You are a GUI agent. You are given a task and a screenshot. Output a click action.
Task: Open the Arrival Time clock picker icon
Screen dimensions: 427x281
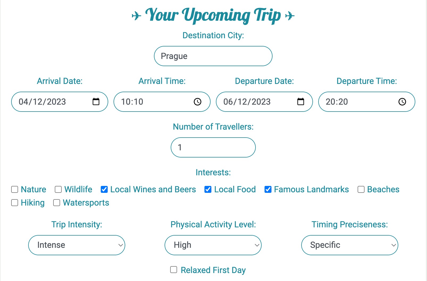[x=198, y=102]
